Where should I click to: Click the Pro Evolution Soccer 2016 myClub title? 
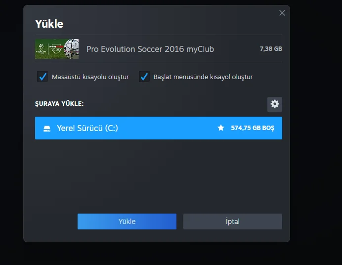[x=150, y=49]
